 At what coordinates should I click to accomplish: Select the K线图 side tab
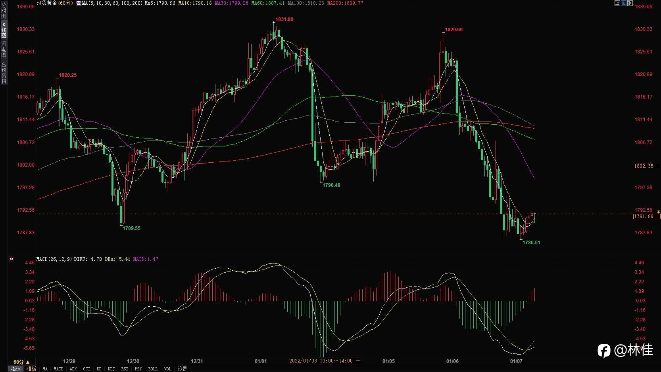point(4,30)
